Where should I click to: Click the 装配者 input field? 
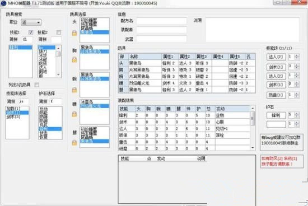pos(161,30)
